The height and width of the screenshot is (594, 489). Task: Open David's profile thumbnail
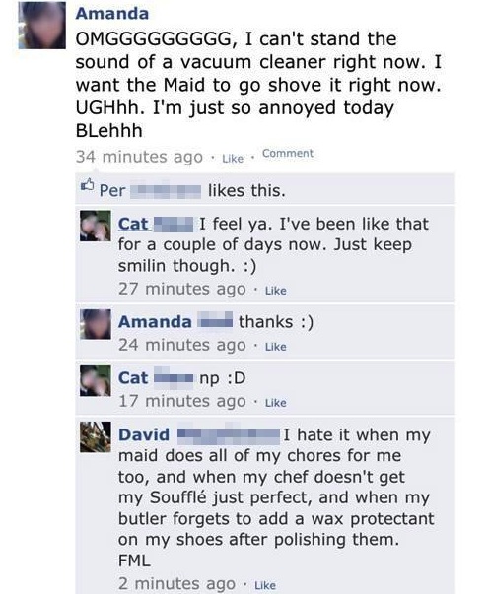(x=96, y=436)
